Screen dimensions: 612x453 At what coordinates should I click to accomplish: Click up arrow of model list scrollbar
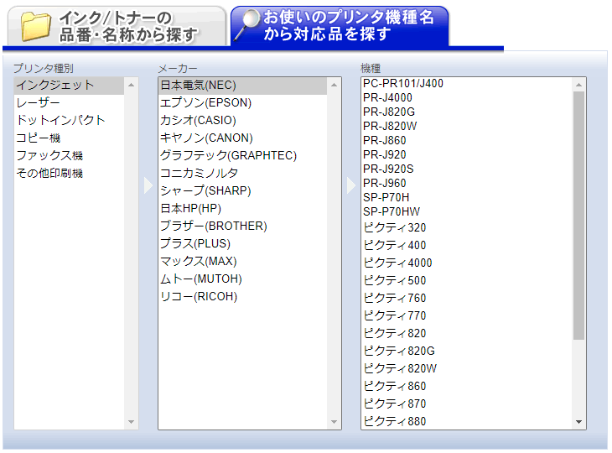click(x=578, y=85)
